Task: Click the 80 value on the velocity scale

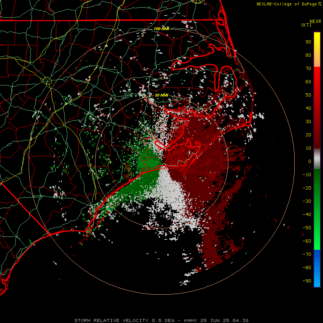Action: (308, 55)
